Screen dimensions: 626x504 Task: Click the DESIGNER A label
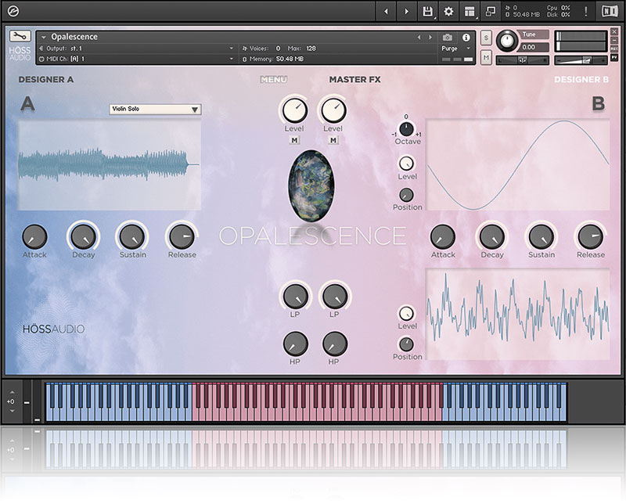pyautogui.click(x=46, y=80)
